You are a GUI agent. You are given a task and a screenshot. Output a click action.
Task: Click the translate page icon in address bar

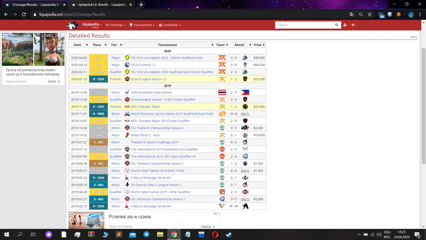point(352,14)
